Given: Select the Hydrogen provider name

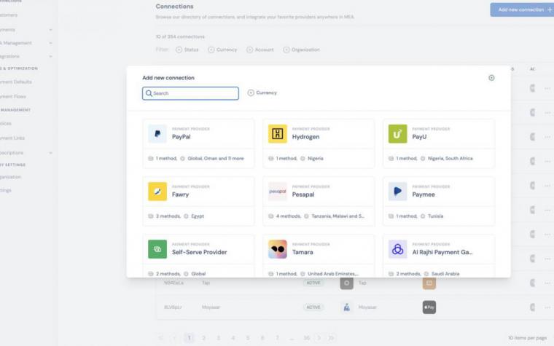Looking at the screenshot, I should click(x=305, y=137).
